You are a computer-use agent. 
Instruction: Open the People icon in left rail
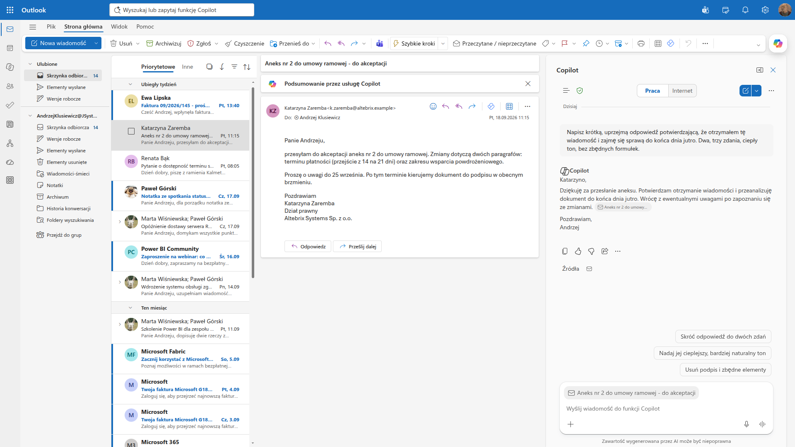coord(10,86)
